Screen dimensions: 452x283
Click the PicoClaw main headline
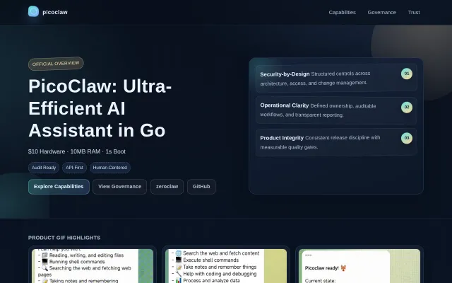(x=100, y=108)
